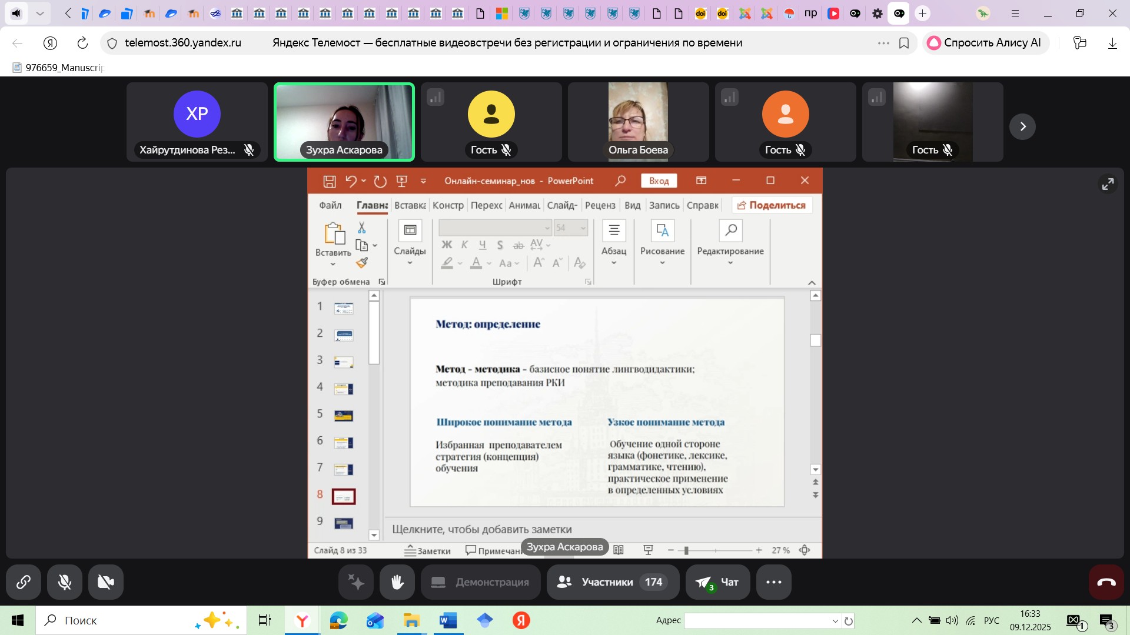Screen dimensions: 1130x635
Task: Reload the Telemost page
Action: pyautogui.click(x=82, y=43)
